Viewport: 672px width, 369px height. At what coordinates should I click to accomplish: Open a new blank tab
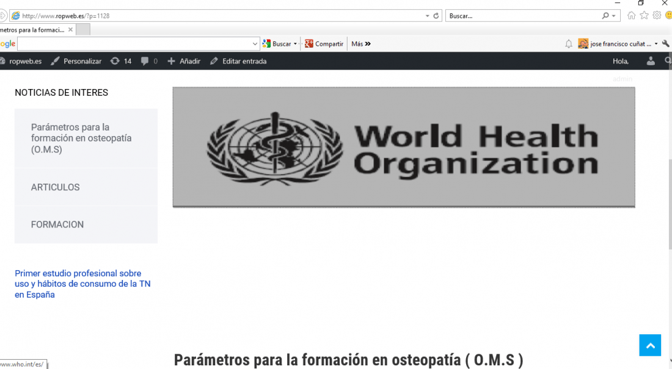click(x=83, y=29)
